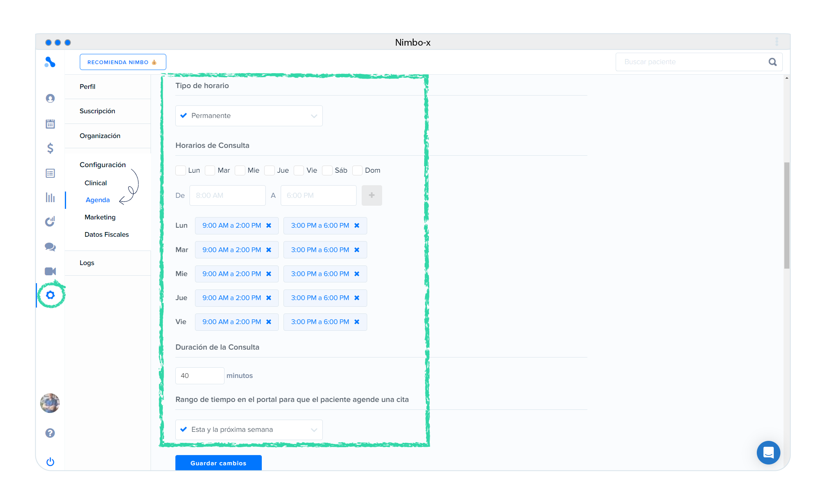Expand the Permanente schedule type dropdown
Screen dimensions: 826x492
[x=249, y=116]
